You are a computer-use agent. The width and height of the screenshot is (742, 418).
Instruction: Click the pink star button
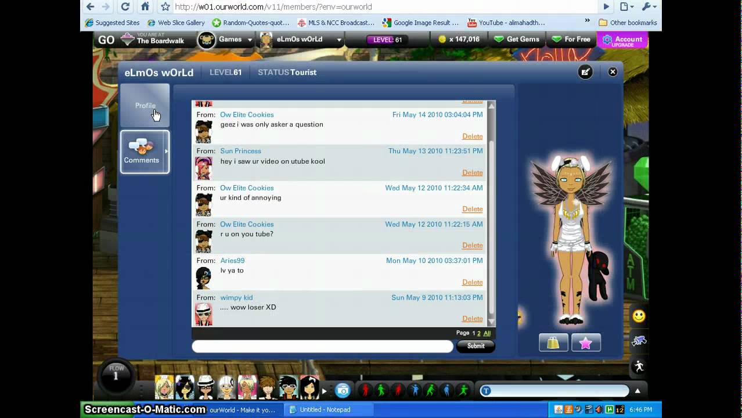point(586,343)
